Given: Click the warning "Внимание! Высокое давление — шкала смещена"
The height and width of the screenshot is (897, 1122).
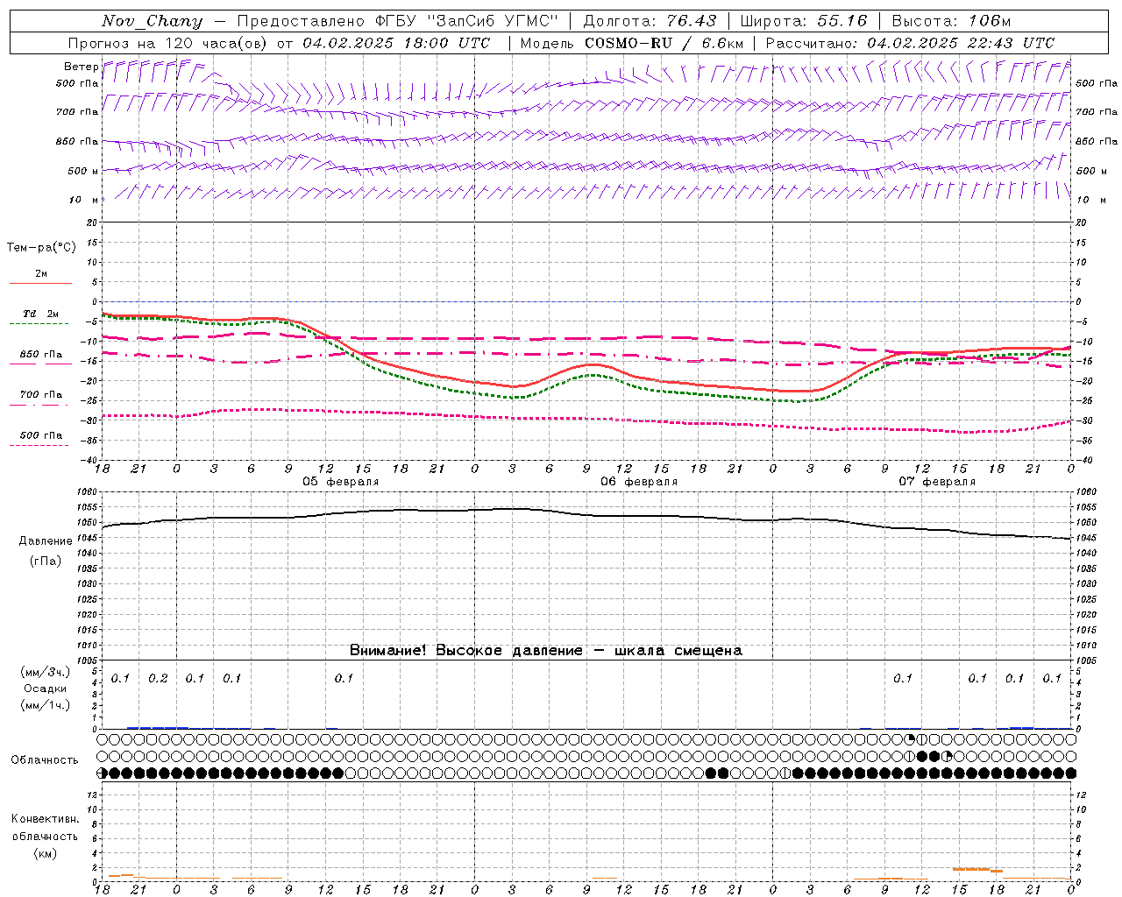Looking at the screenshot, I should (546, 651).
